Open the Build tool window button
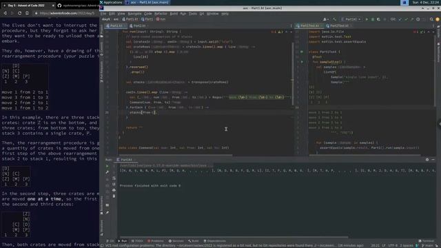The width and height of the screenshot is (441, 248). 194,241
